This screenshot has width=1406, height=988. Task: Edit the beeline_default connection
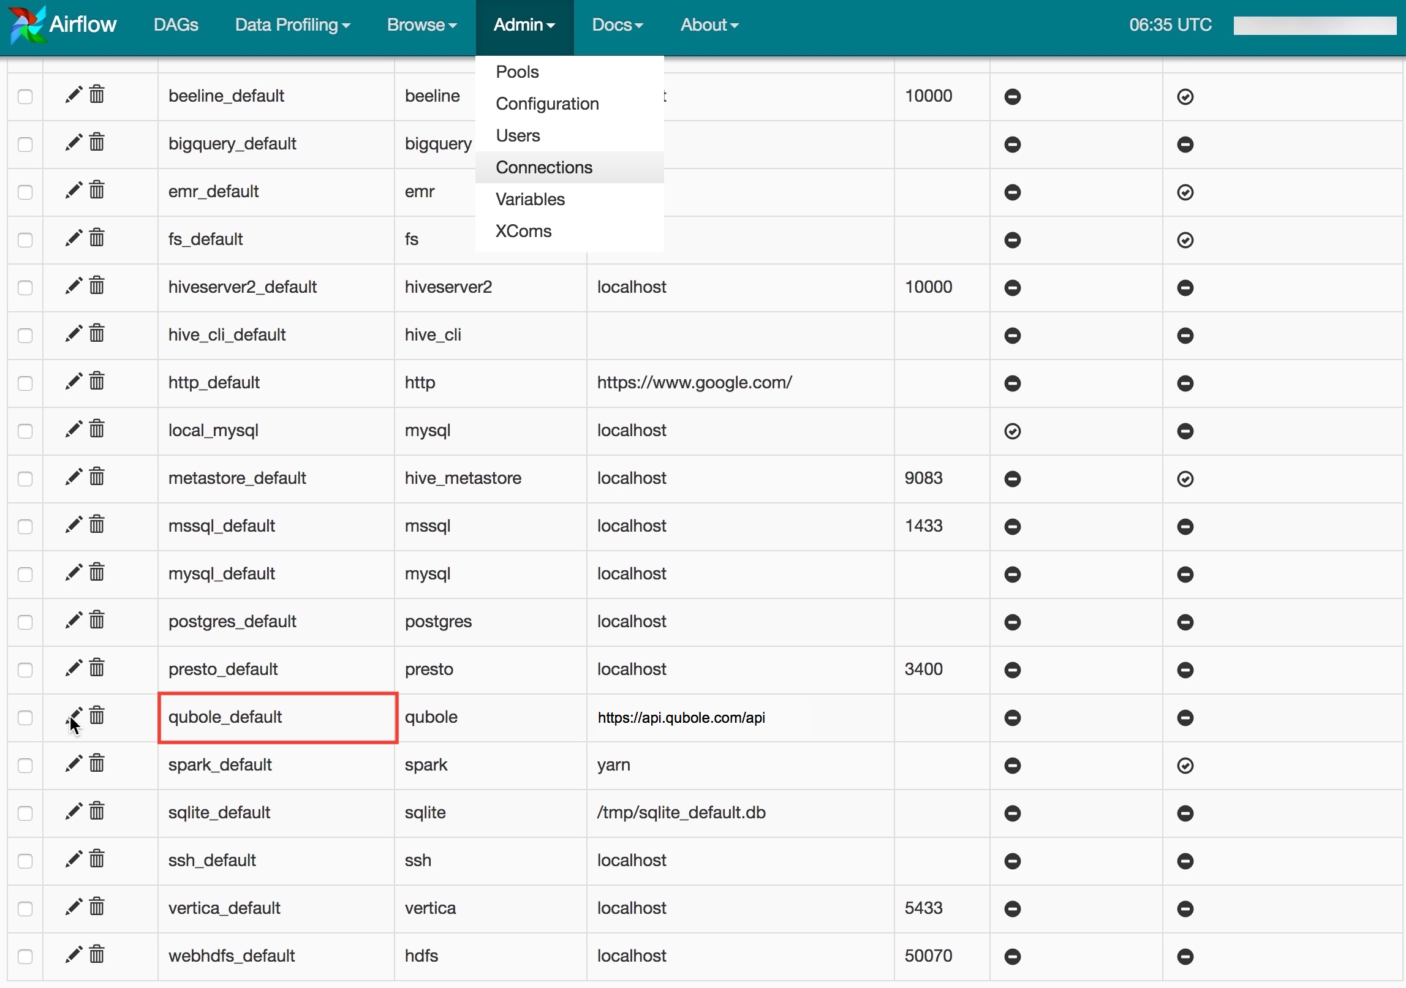(74, 95)
